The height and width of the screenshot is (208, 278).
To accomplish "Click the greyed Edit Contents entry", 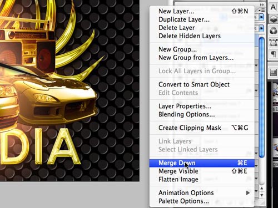I will tap(202, 93).
